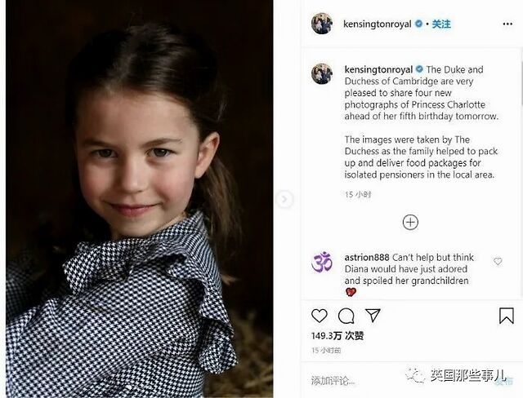
Task: Like the astrion888 comment
Action: pyautogui.click(x=498, y=261)
